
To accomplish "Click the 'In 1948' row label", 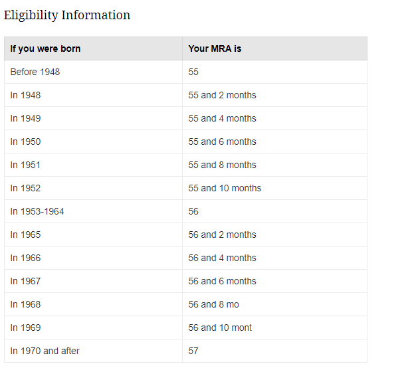I will 25,95.
